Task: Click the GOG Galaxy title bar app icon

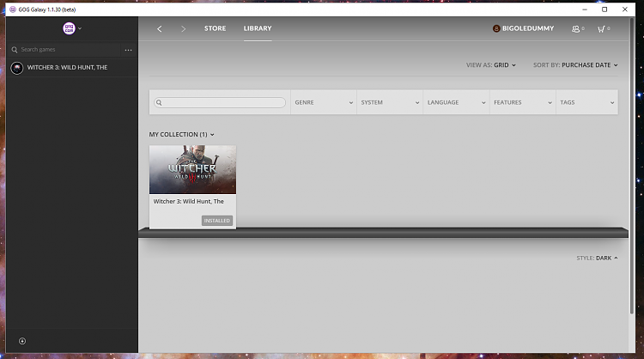Action: [x=13, y=9]
